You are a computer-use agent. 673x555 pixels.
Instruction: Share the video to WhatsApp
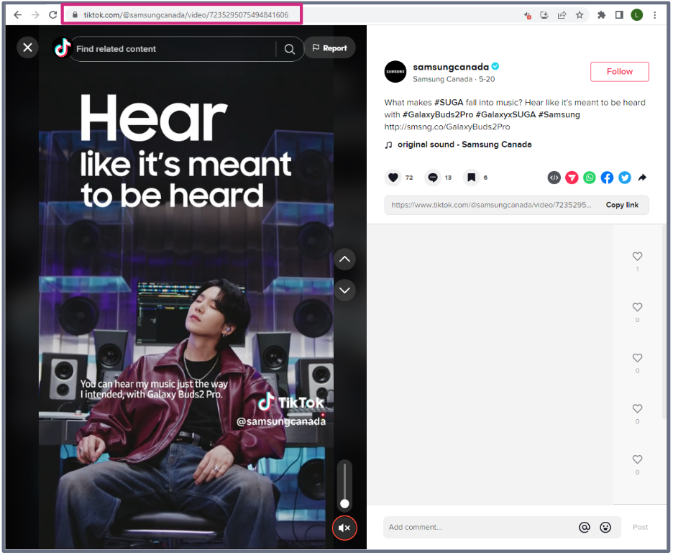pyautogui.click(x=590, y=178)
